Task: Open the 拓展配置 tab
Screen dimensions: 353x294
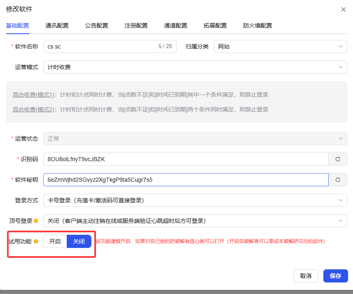Action: pyautogui.click(x=215, y=25)
